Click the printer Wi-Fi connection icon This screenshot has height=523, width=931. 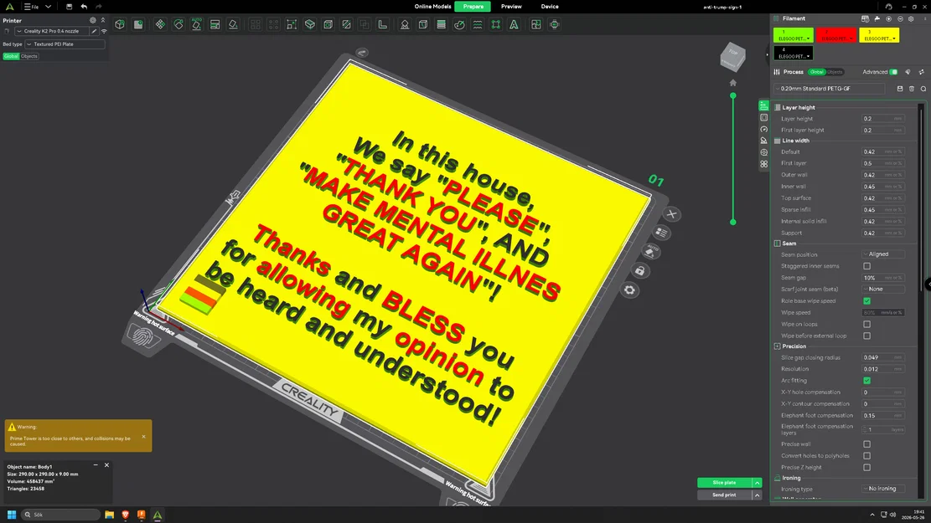click(104, 31)
